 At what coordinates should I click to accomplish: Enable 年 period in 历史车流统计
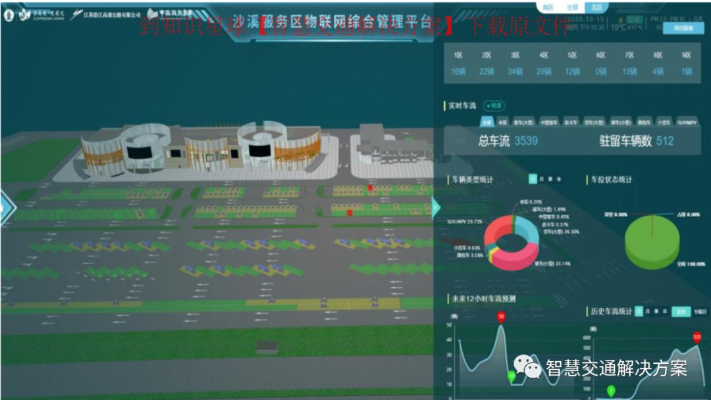[x=666, y=311]
